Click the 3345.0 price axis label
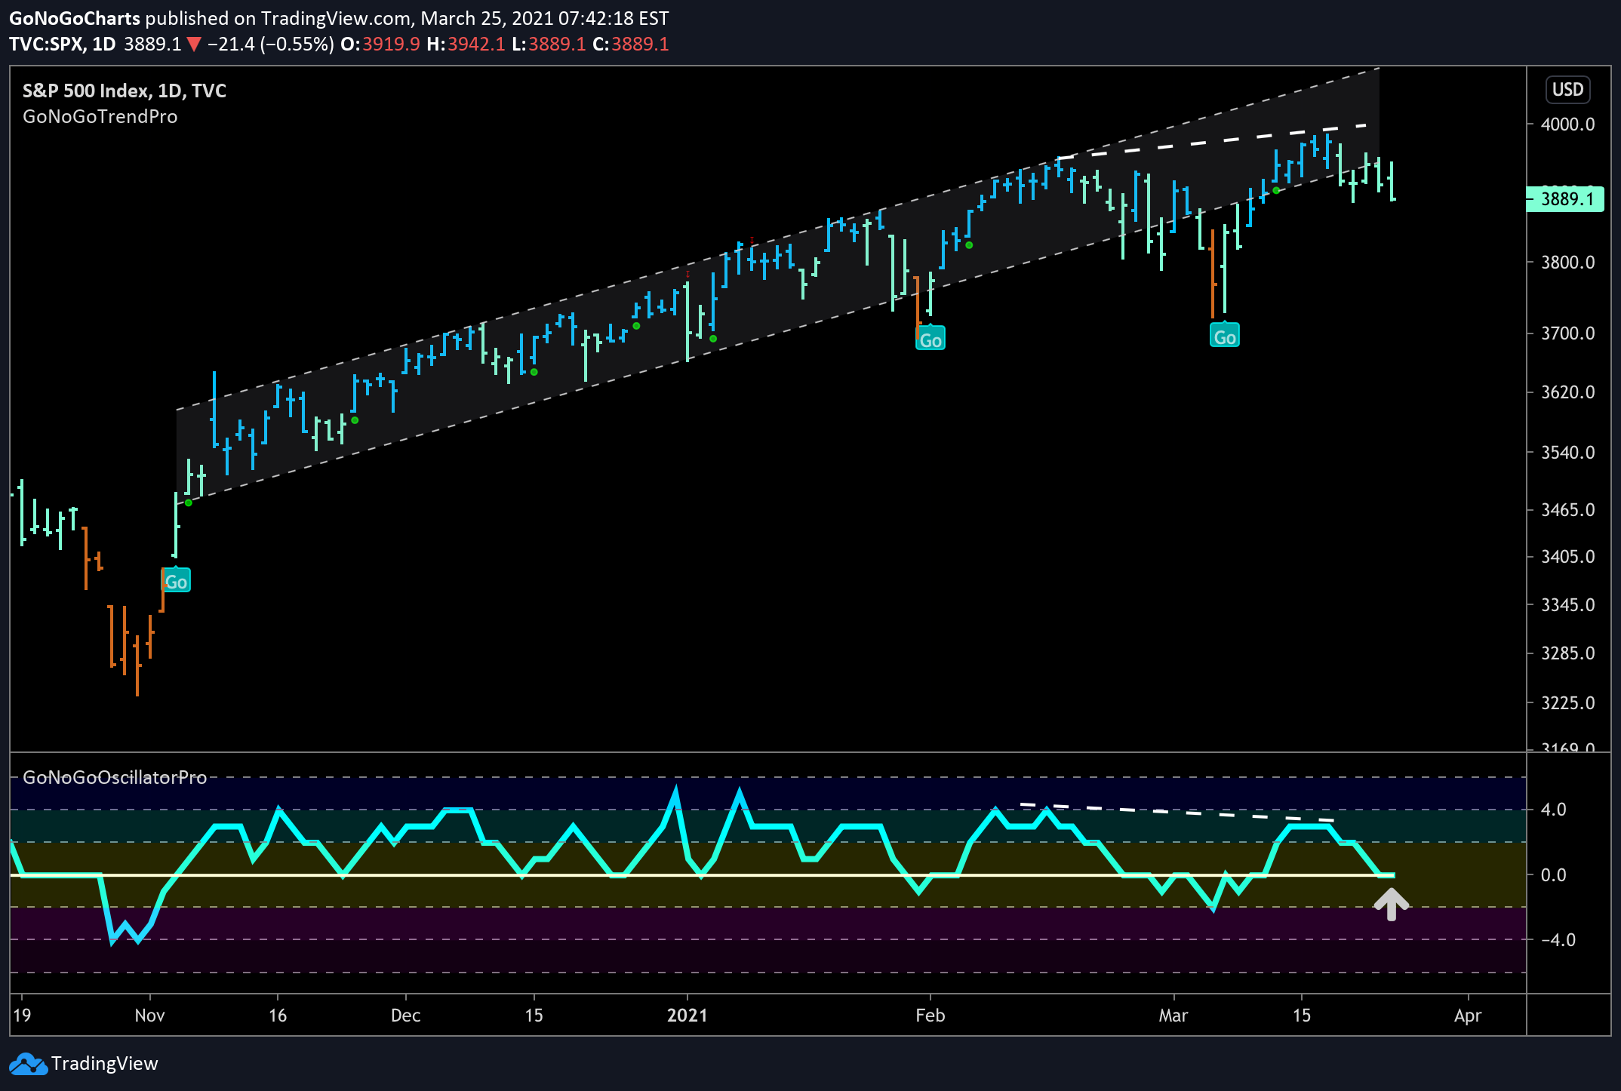Image resolution: width=1621 pixels, height=1091 pixels. click(1568, 605)
